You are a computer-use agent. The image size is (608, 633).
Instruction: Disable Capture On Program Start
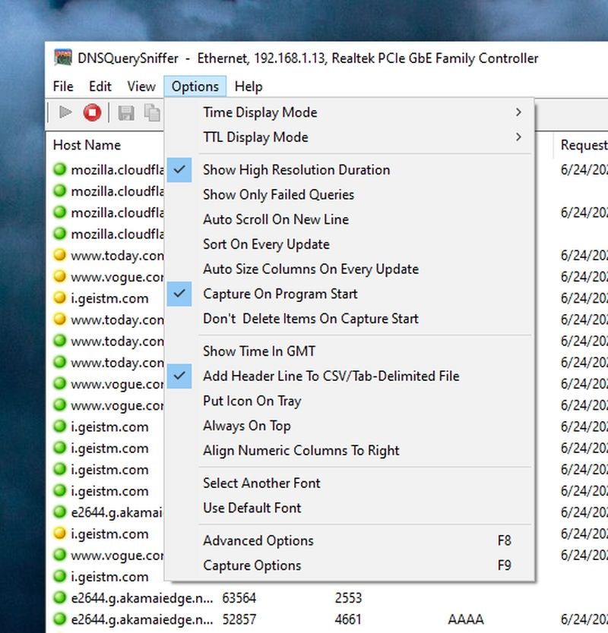coord(350,294)
